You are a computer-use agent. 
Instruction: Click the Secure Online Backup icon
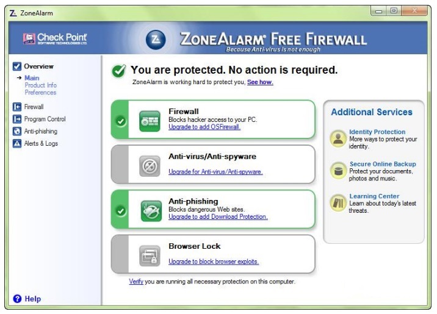[x=338, y=170]
